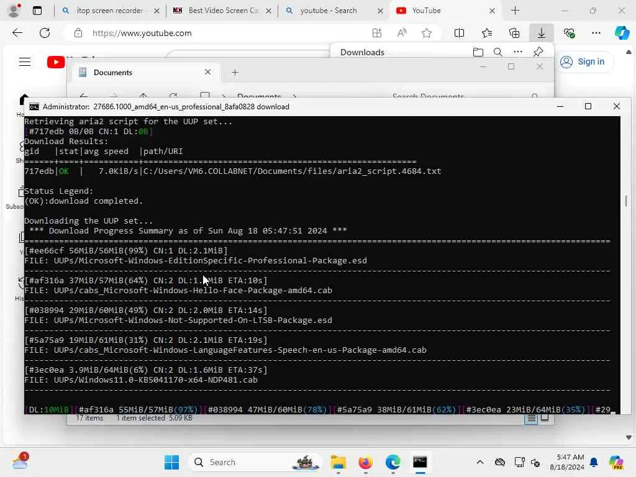Close the Documents explorer tab
The width and height of the screenshot is (636, 477).
point(207,72)
